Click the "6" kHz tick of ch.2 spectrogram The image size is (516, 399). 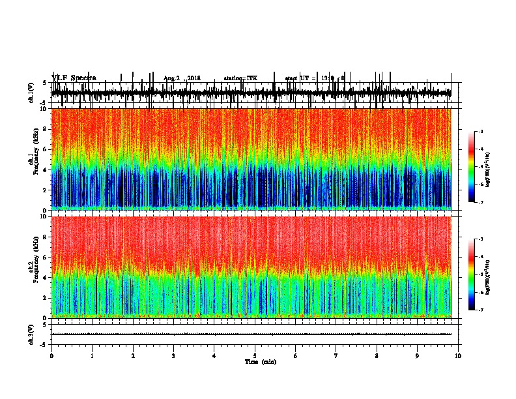point(46,258)
